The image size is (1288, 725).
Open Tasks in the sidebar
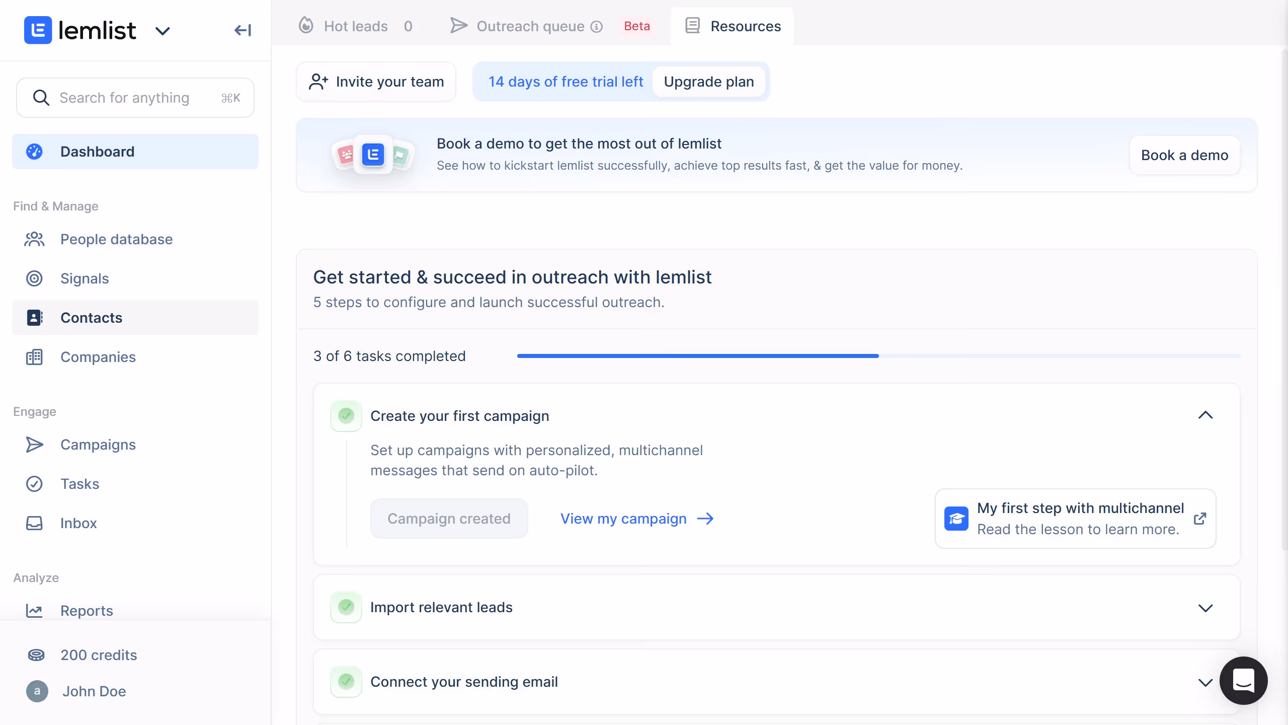click(135, 484)
